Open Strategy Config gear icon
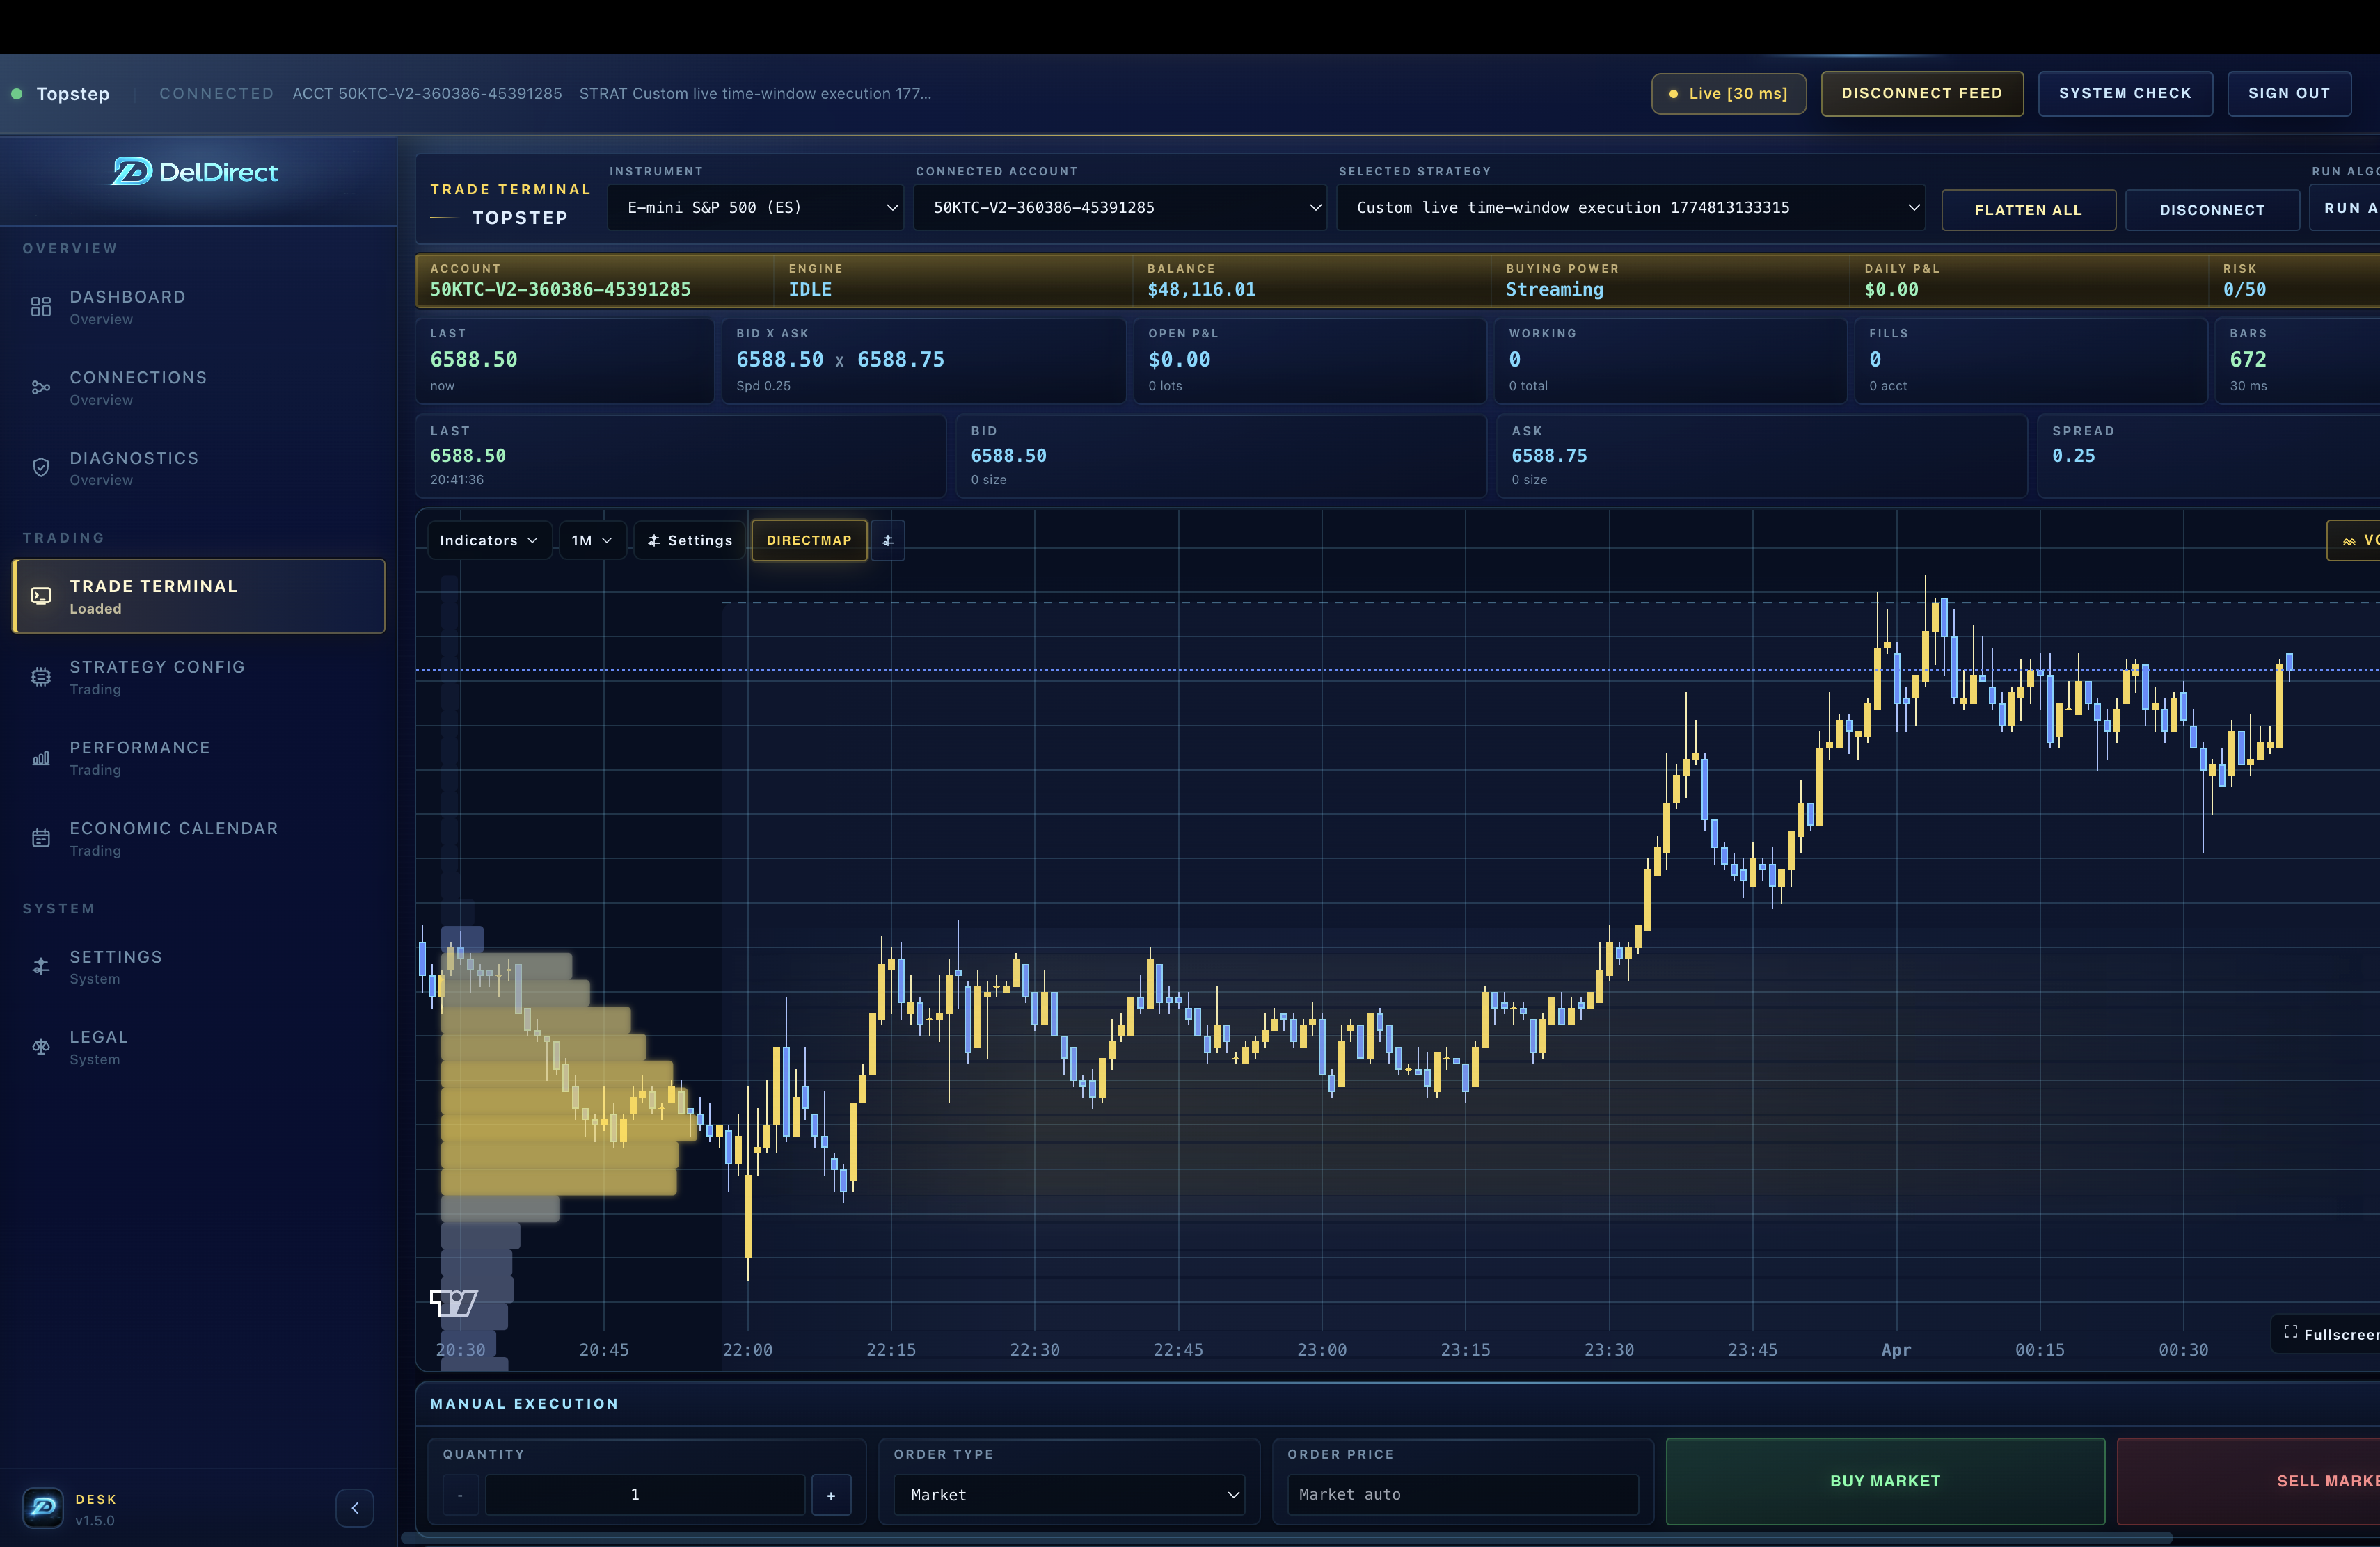This screenshot has width=2380, height=1547. pos(40,677)
